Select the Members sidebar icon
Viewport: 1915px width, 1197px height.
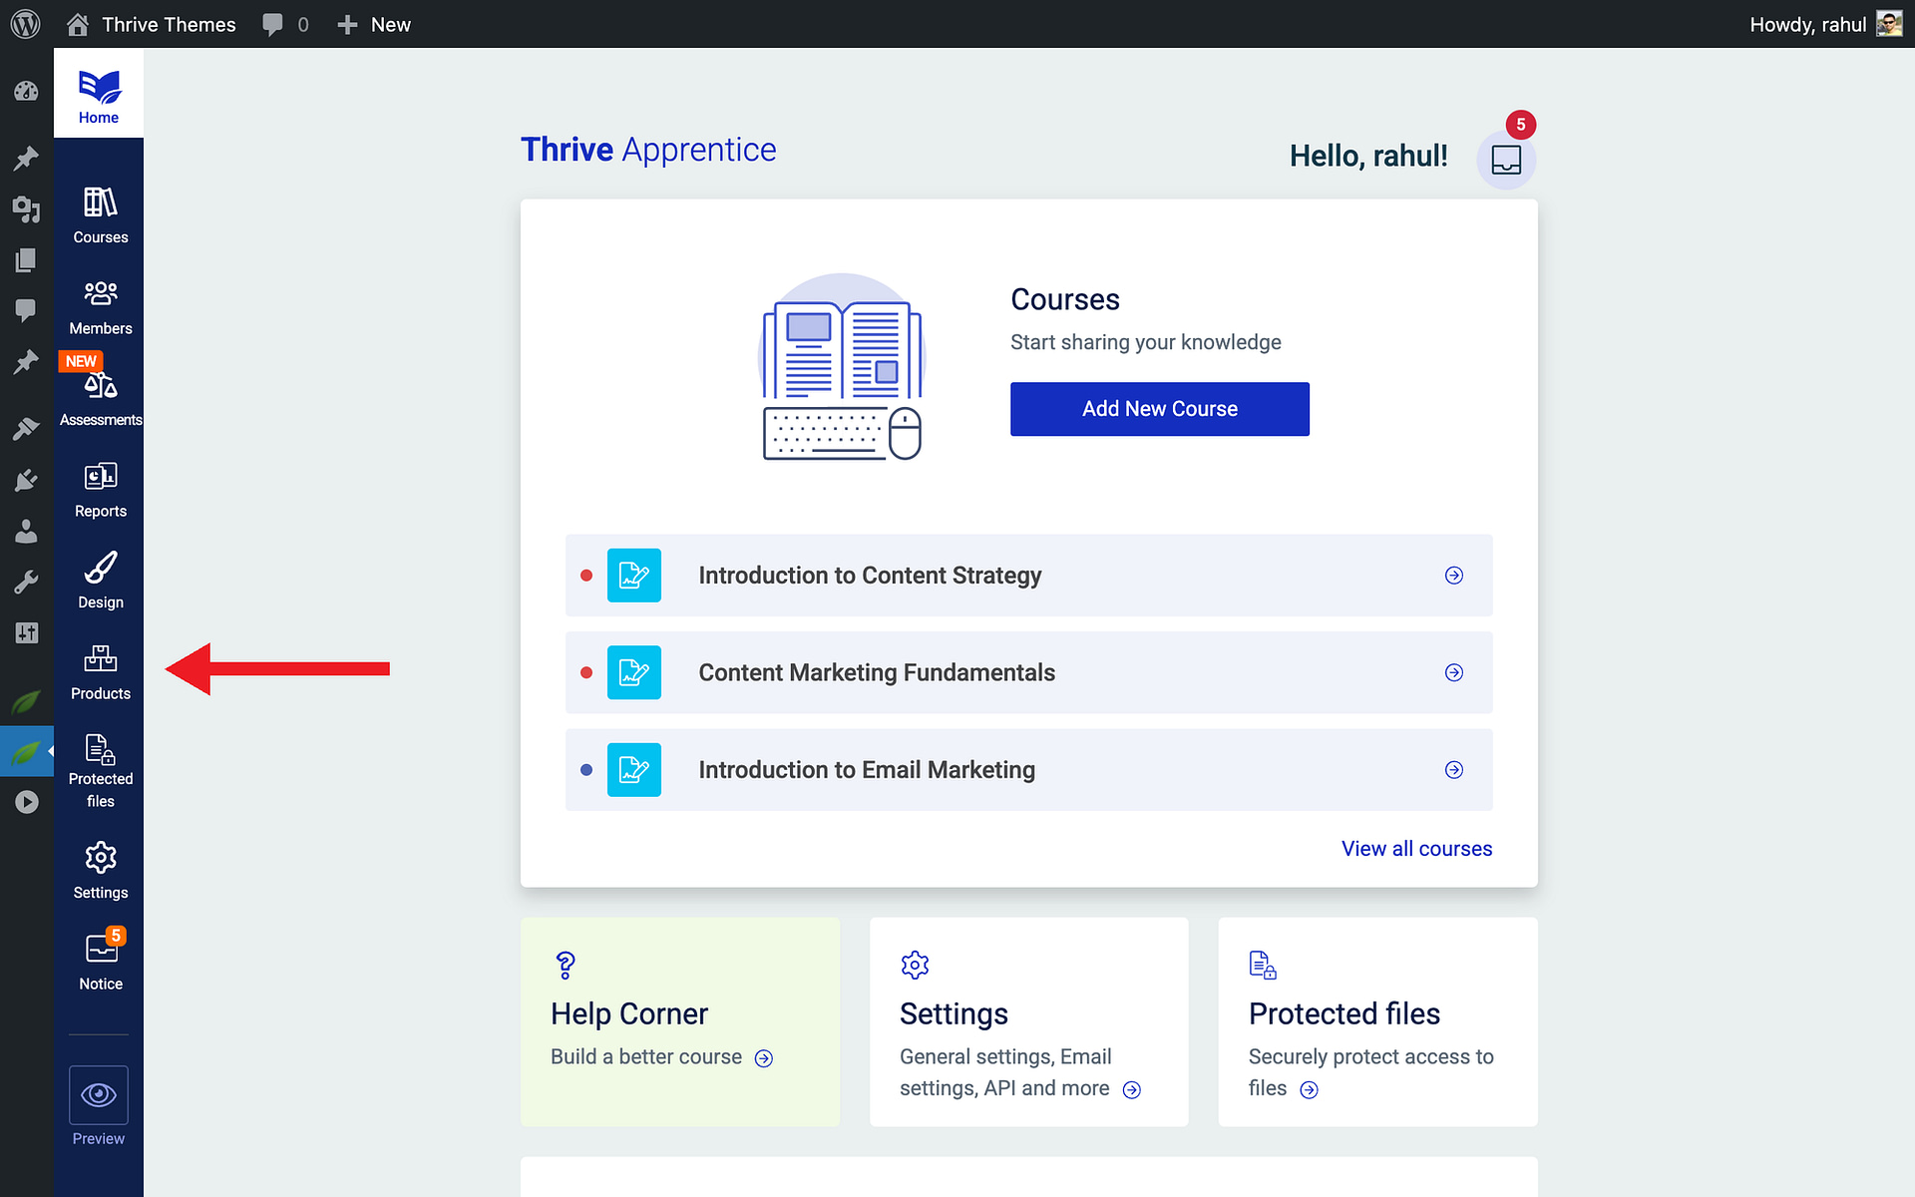(x=99, y=302)
